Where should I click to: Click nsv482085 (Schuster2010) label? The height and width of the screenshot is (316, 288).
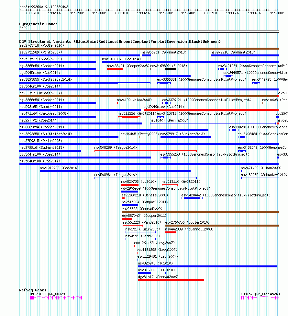(264, 175)
